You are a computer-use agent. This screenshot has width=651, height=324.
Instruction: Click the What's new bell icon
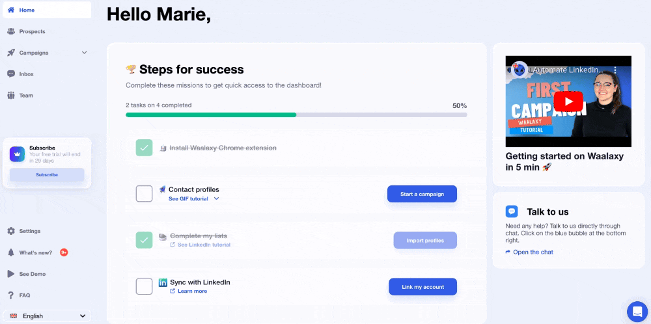[x=11, y=252]
